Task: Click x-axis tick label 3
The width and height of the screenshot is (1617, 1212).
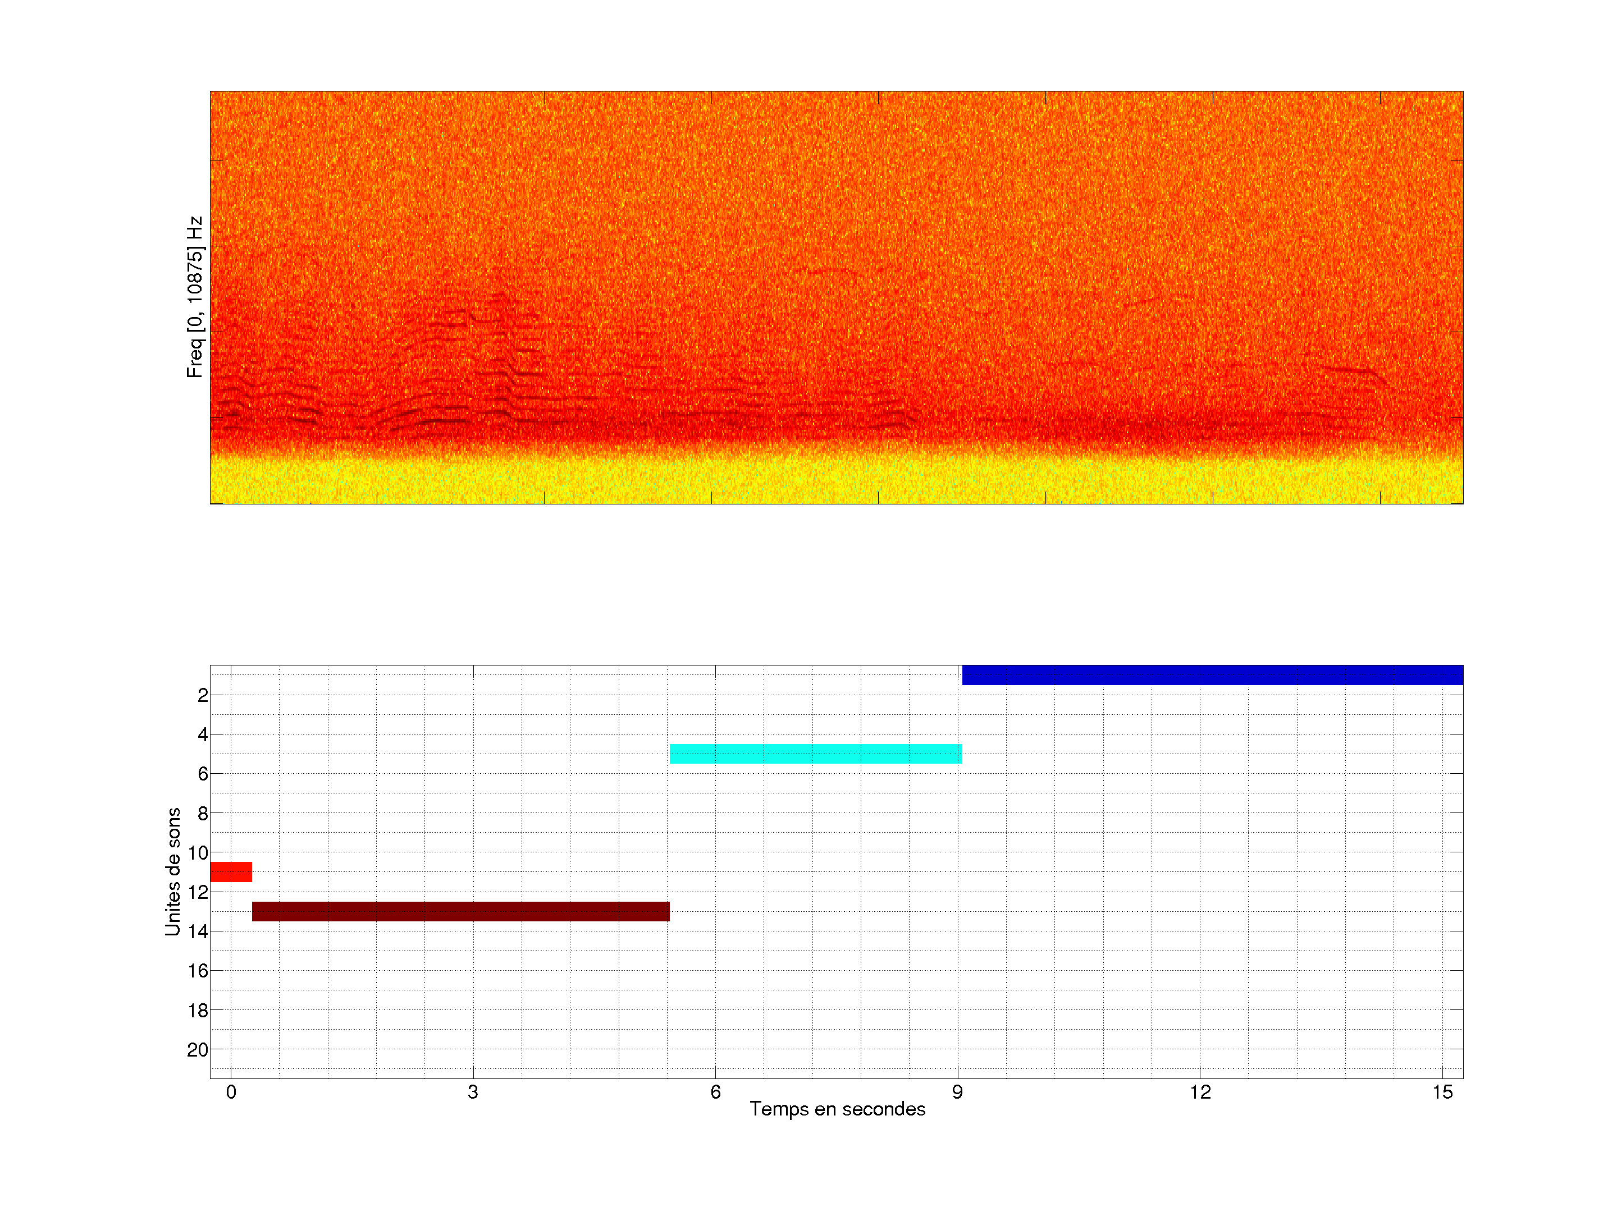Action: (473, 1092)
